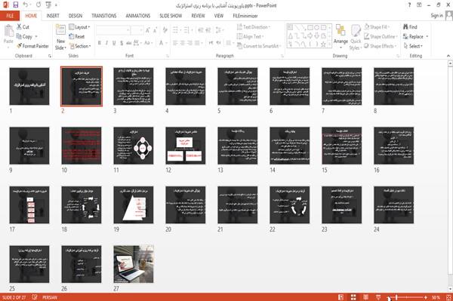Select slide 12 thumbnail

click(x=186, y=146)
